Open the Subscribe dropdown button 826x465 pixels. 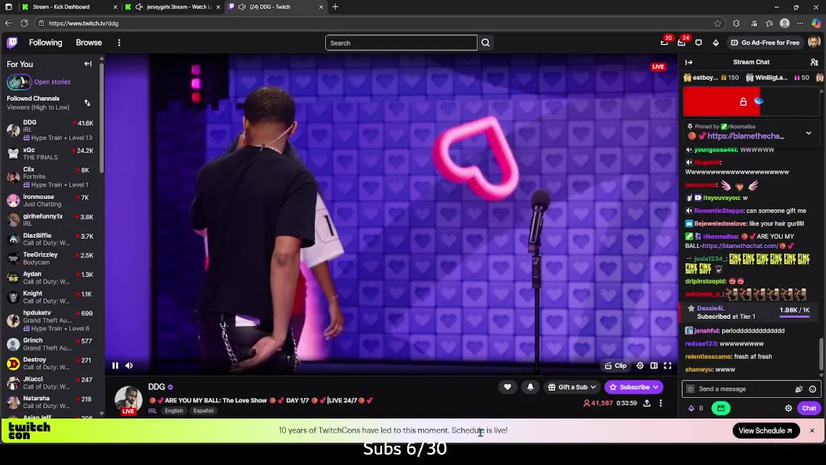[634, 387]
